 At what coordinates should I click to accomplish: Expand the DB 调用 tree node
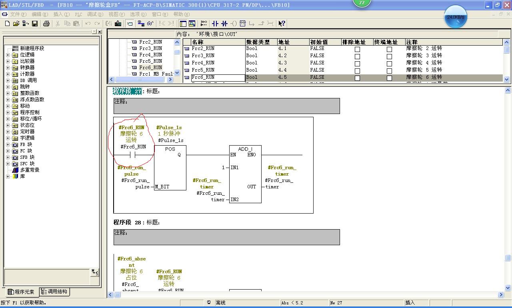pos(8,80)
